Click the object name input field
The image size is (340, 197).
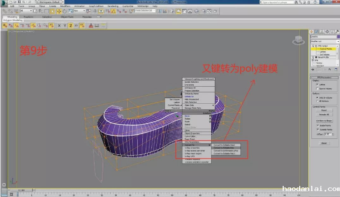click(323, 37)
